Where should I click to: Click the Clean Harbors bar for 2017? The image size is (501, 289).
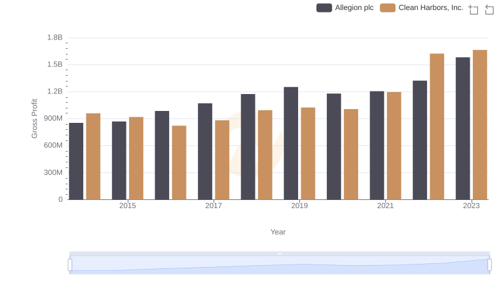tap(222, 160)
